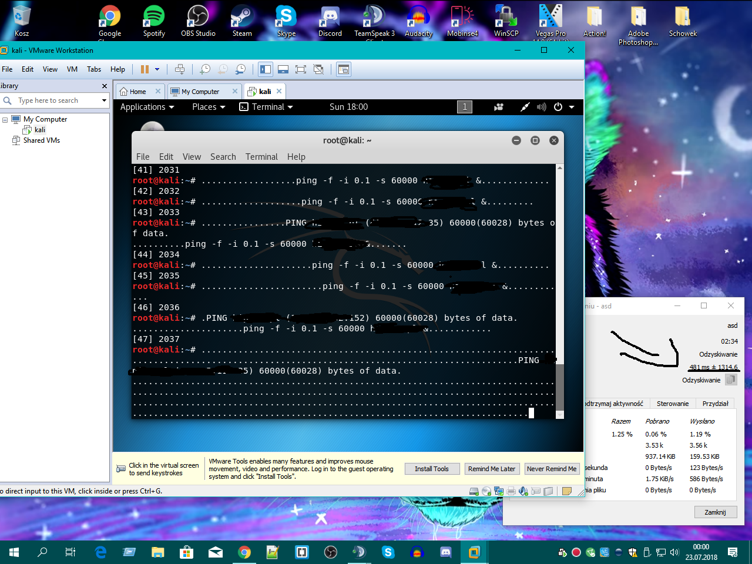The width and height of the screenshot is (752, 564).
Task: Click Zamknij in the asd window
Action: [715, 512]
